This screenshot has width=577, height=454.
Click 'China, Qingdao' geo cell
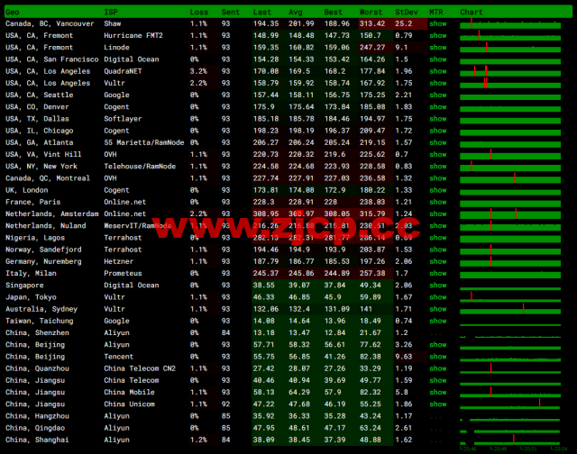[x=35, y=428]
